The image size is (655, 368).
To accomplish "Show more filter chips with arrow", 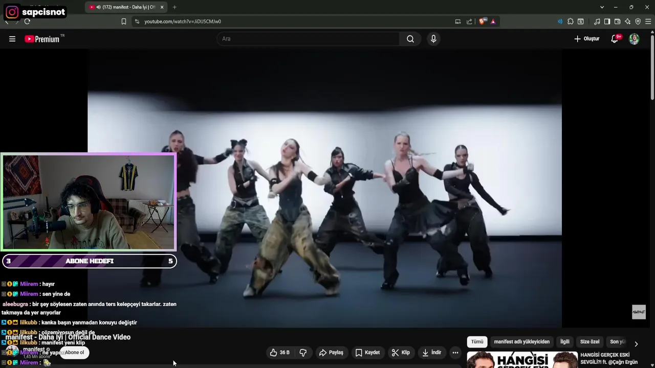I will (x=636, y=344).
